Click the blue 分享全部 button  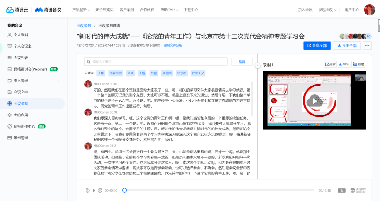point(317,45)
